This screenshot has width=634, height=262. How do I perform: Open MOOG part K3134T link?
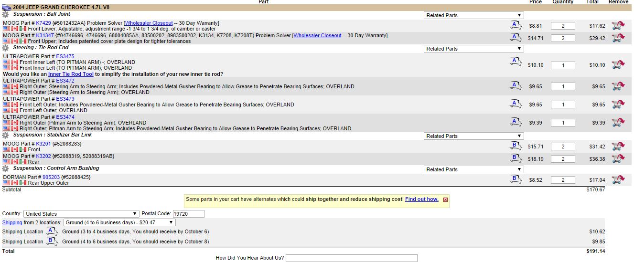45,35
